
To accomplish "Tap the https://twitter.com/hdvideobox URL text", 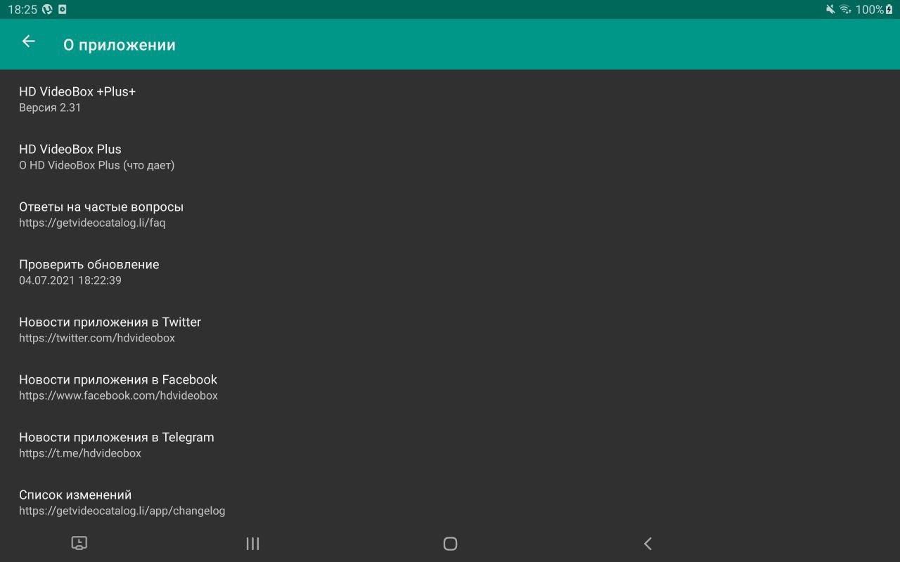I will [97, 338].
